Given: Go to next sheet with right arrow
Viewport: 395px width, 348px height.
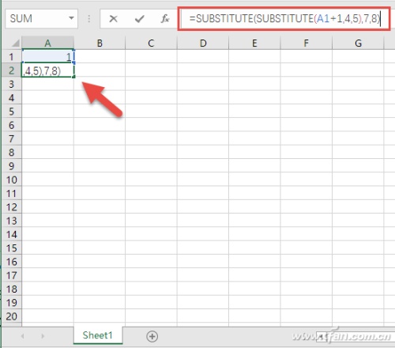Looking at the screenshot, I should click(43, 336).
